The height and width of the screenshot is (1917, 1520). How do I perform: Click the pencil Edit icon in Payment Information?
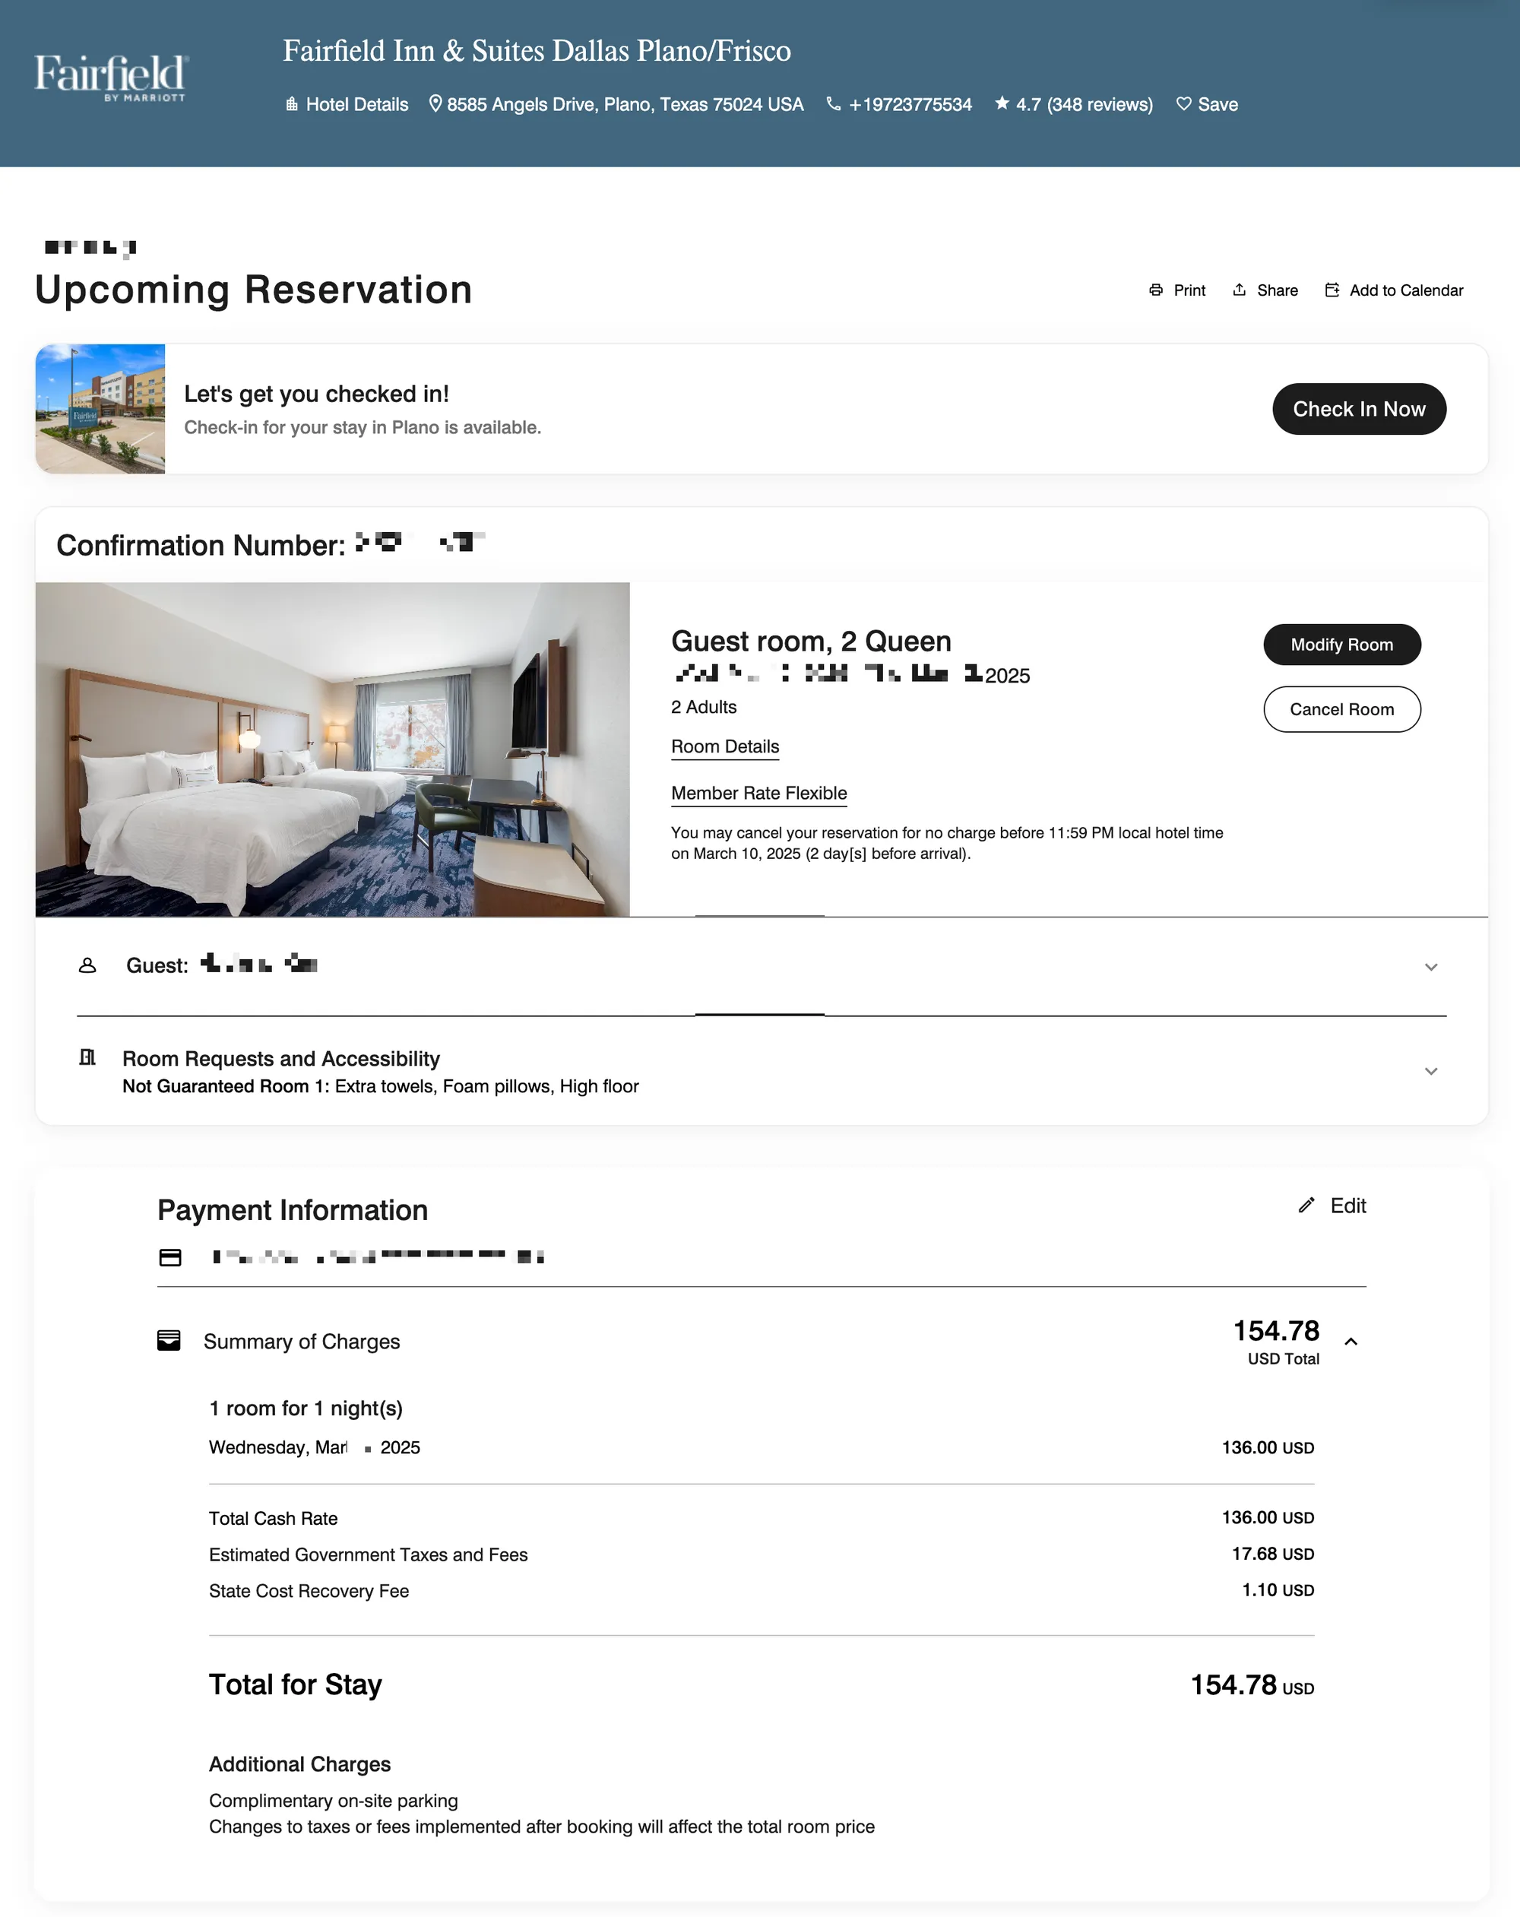point(1306,1206)
